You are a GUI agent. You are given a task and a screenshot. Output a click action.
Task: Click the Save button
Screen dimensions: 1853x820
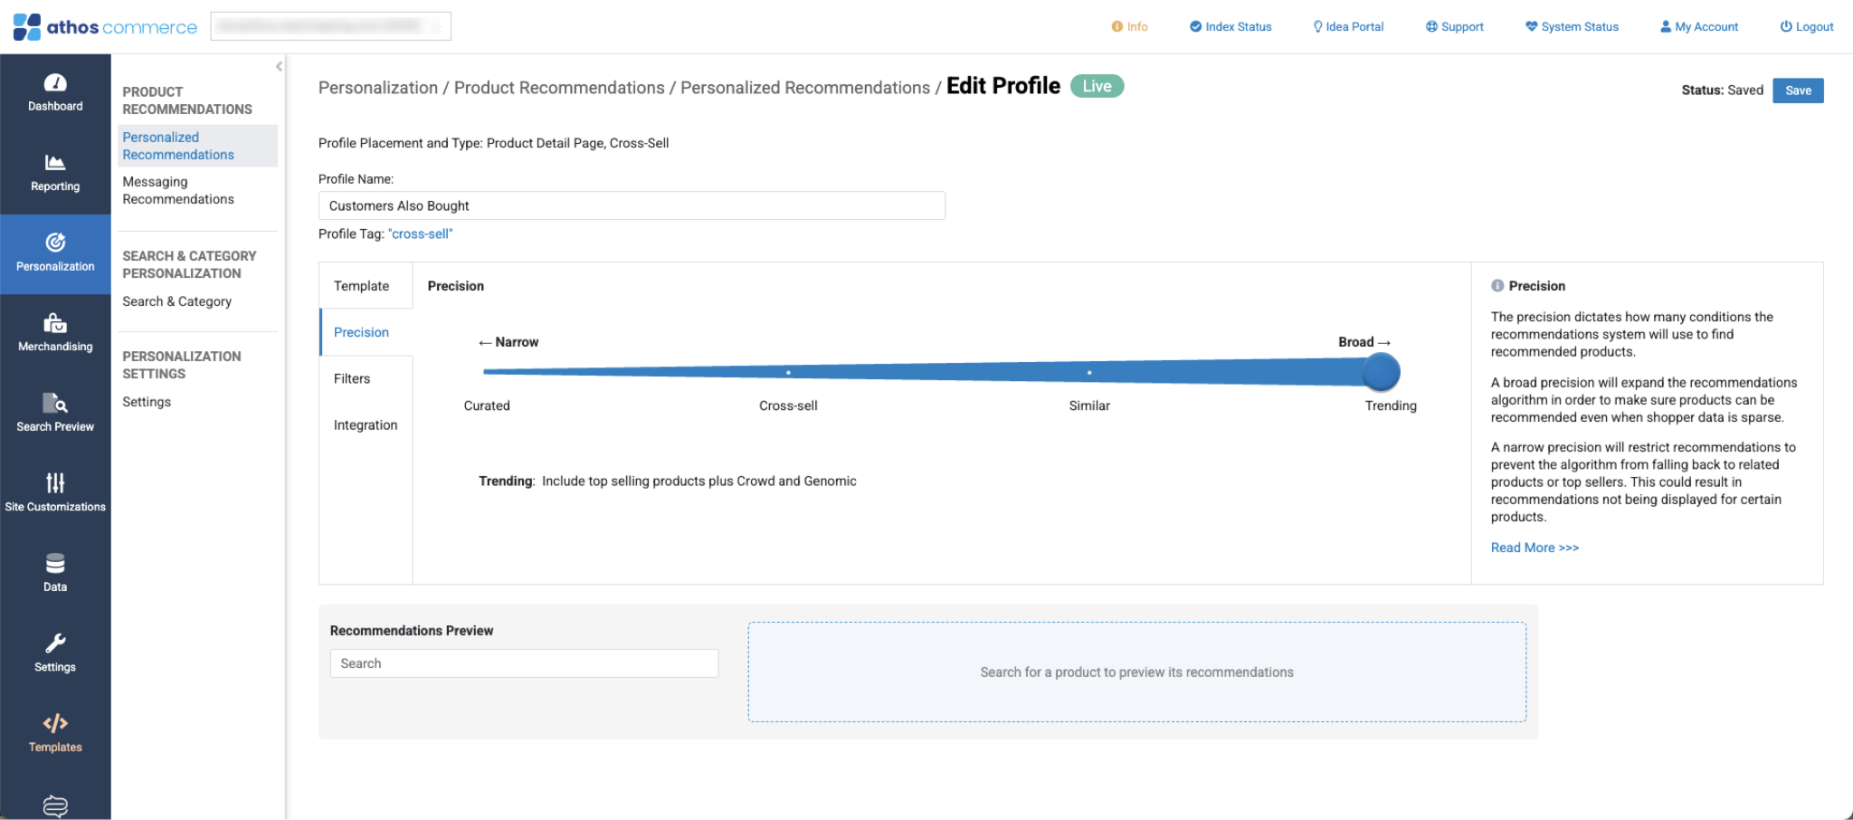pyautogui.click(x=1797, y=91)
